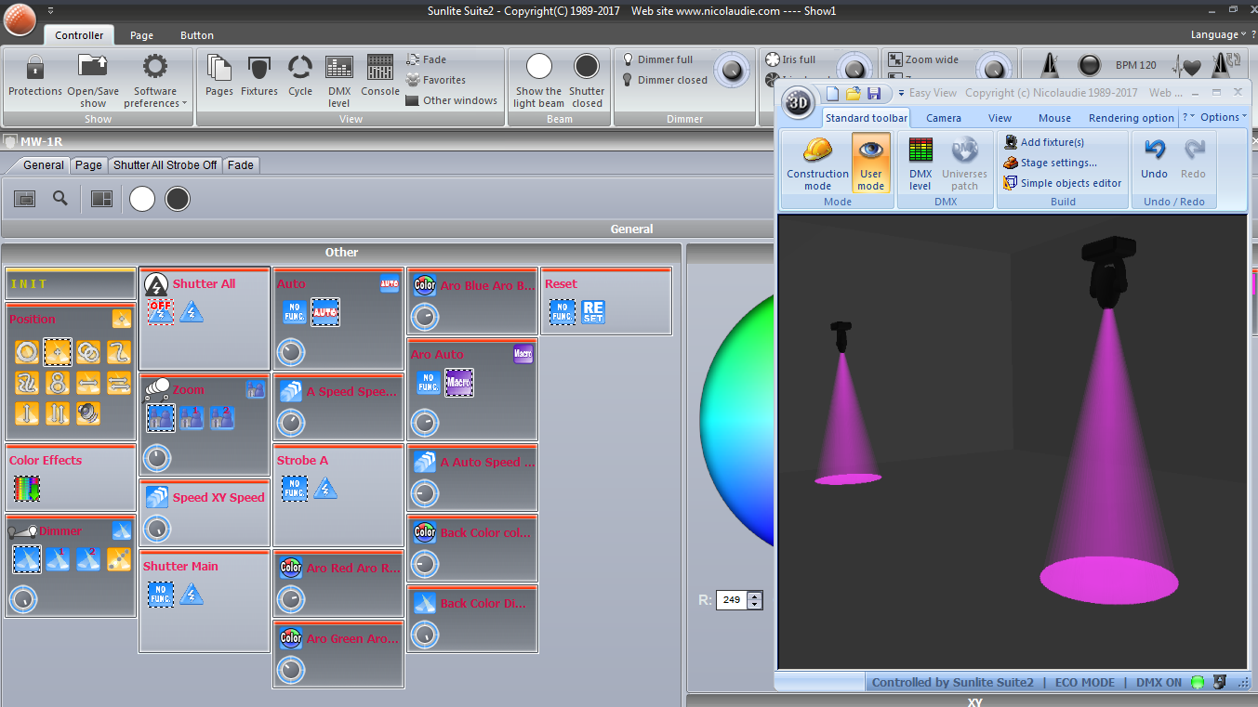Click the Easy View 3D orb button
1258x707 pixels.
coord(798,102)
